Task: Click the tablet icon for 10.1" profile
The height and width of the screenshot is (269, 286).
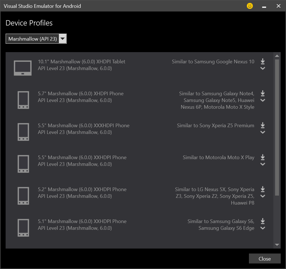Action: coord(23,68)
